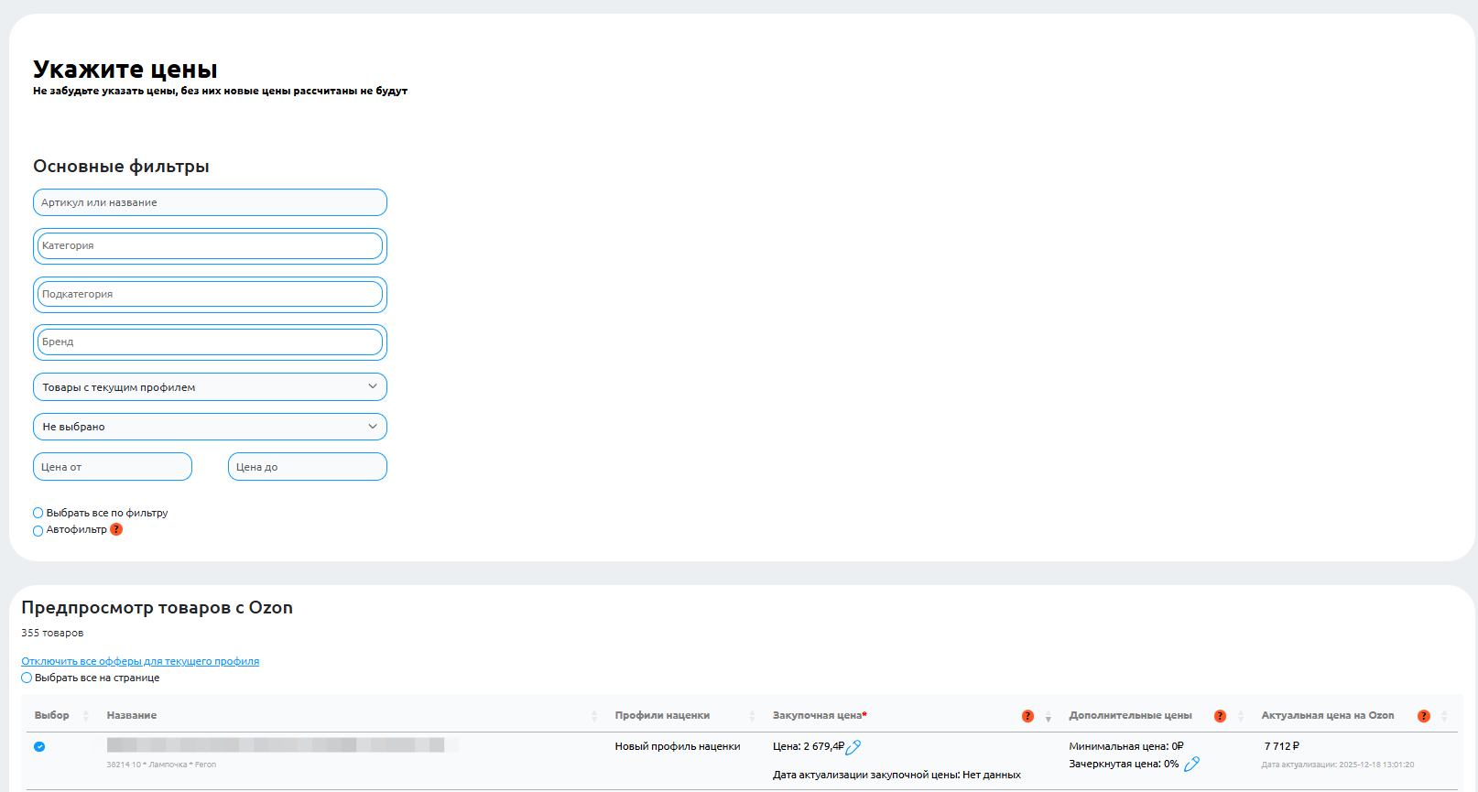Open help tooltip for Закупочная цена column

[1027, 716]
